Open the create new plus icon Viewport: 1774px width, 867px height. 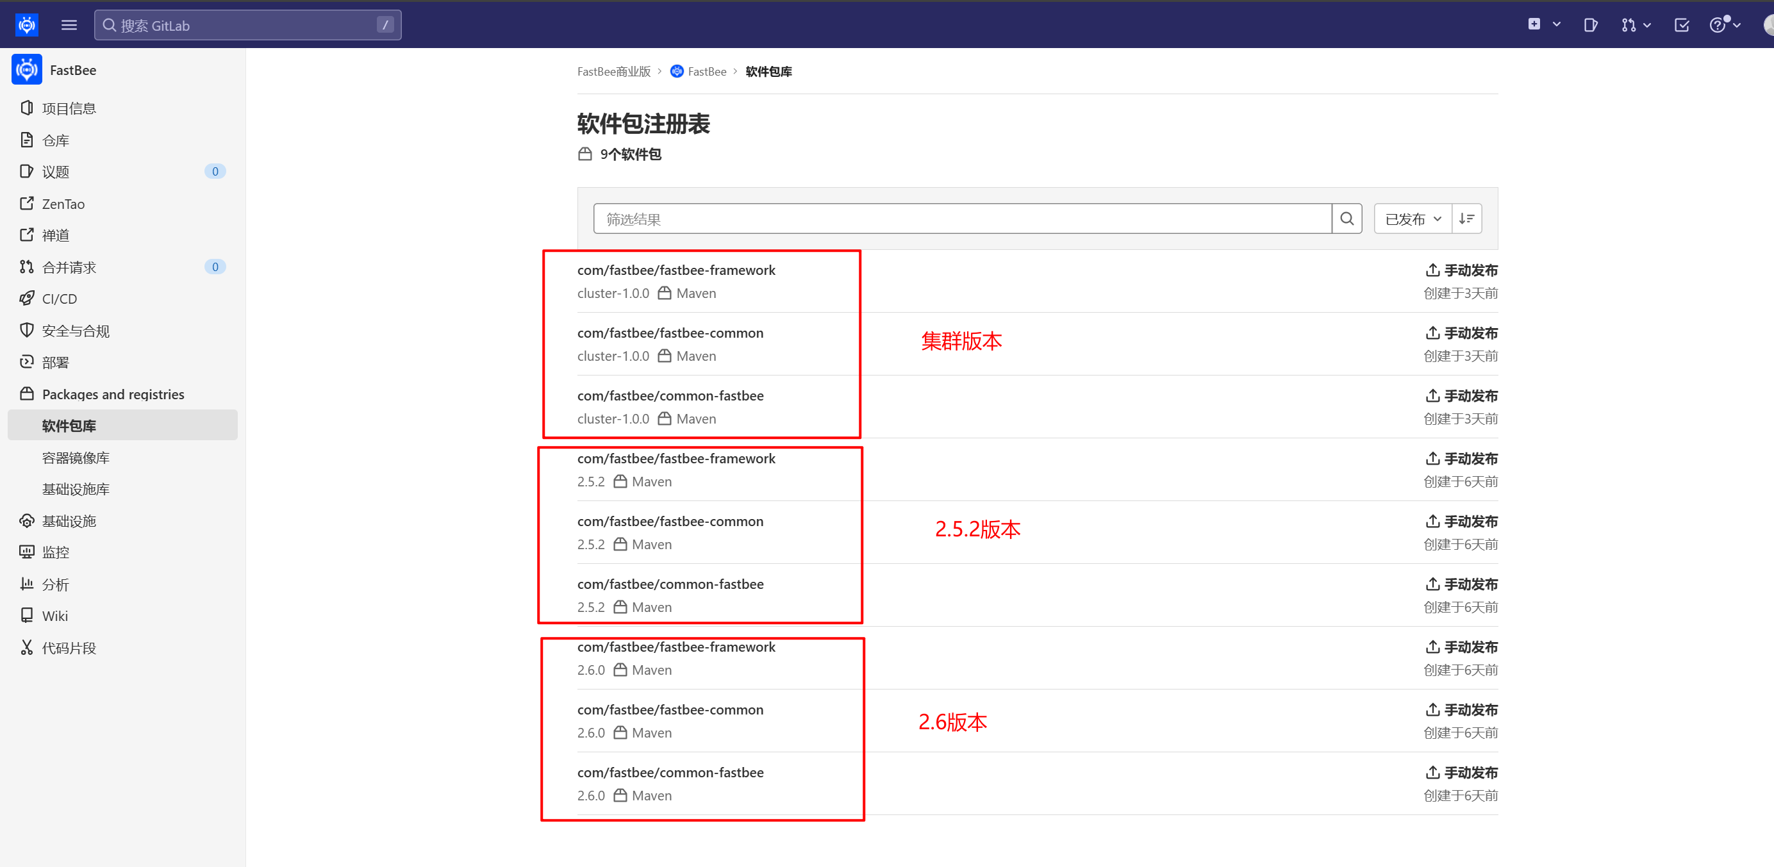pyautogui.click(x=1534, y=25)
